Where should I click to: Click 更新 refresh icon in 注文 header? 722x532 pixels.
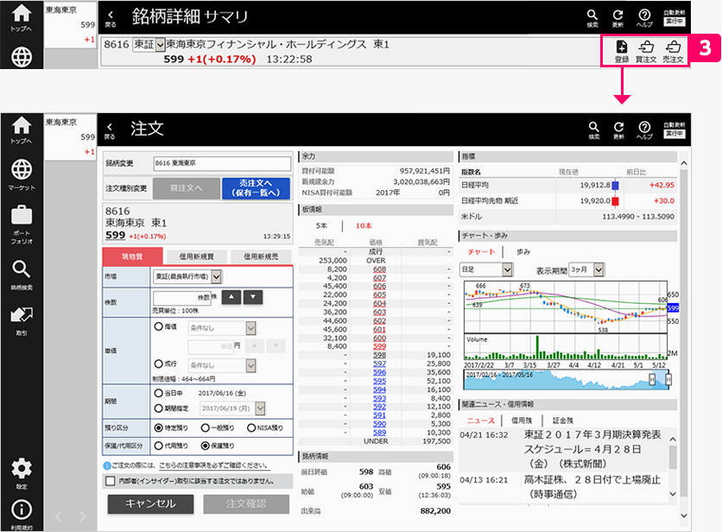coord(619,130)
